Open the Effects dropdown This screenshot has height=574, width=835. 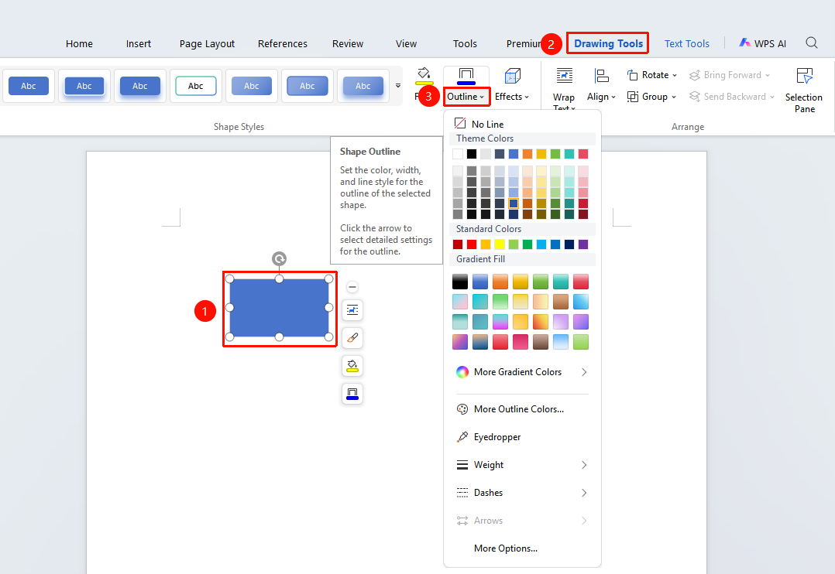(x=512, y=96)
